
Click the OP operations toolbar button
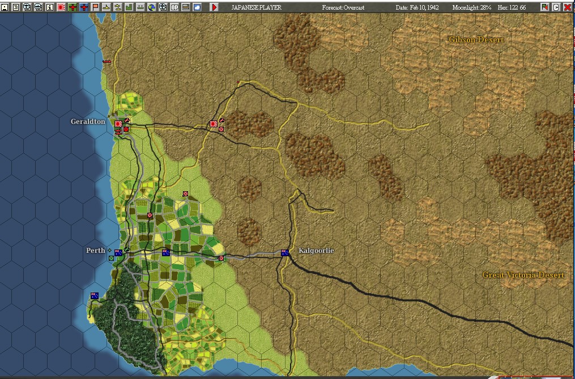pyautogui.click(x=174, y=7)
